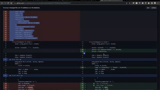The height and width of the screenshot is (90, 160).
Task: Select added line 43 with 'type' key
Action: [x=118, y=67]
